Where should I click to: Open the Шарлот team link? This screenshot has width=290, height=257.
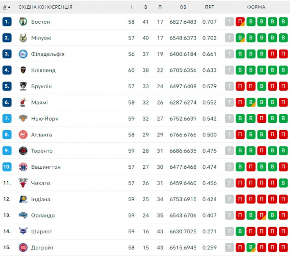(x=41, y=231)
